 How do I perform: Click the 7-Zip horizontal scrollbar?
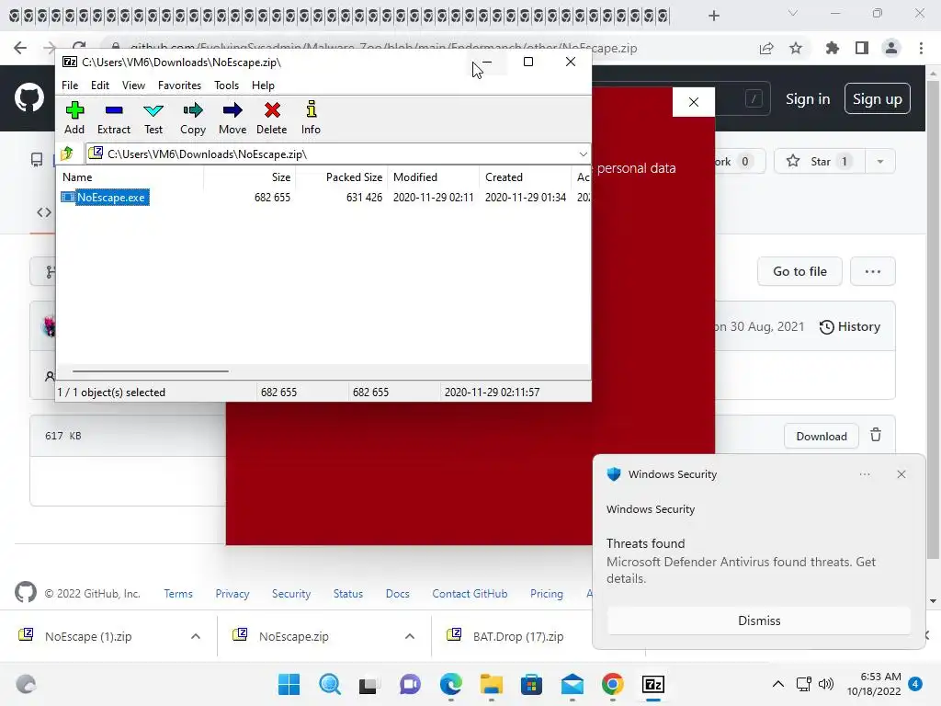pyautogui.click(x=150, y=371)
